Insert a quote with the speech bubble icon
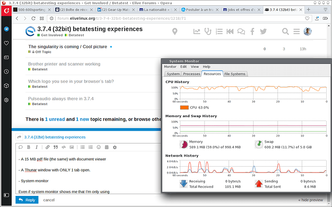Screen dimensions: 332x207 [21, 147]
